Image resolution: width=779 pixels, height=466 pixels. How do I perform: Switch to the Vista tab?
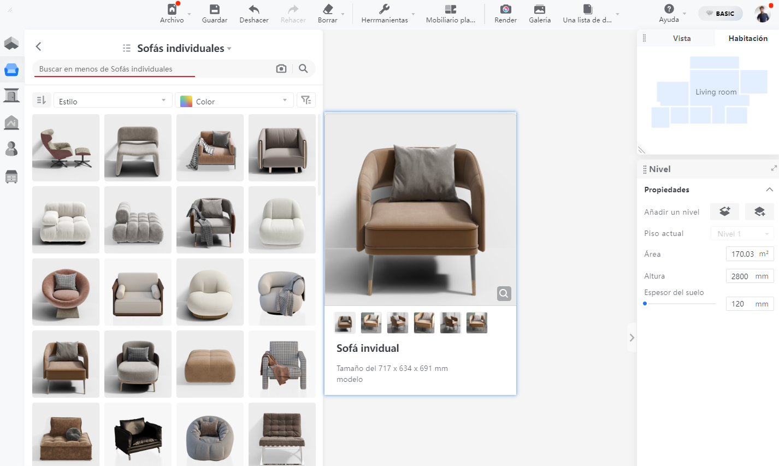[x=681, y=38]
